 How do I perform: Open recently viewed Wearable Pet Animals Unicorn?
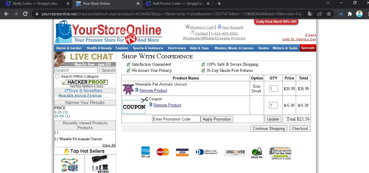point(81,139)
